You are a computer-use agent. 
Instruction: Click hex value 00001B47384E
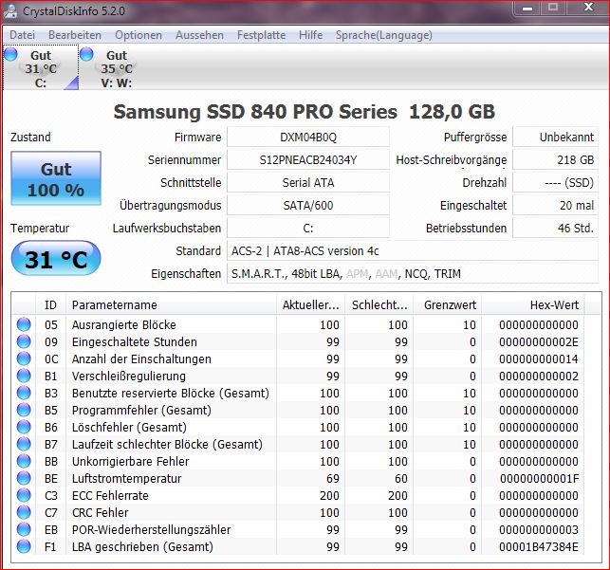pyautogui.click(x=539, y=546)
